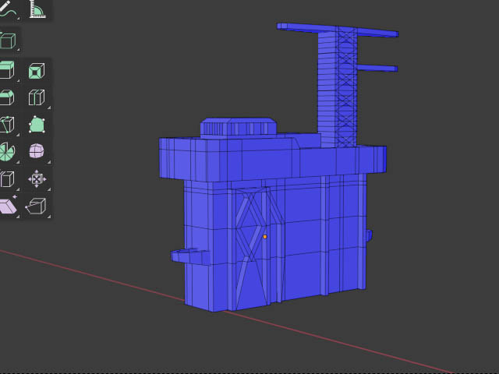Select the Shrink/Fatten tool

coord(37,178)
